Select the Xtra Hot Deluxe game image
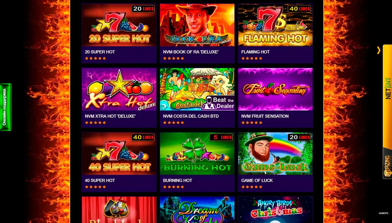Viewport: 392px width, 223px height. [119, 89]
